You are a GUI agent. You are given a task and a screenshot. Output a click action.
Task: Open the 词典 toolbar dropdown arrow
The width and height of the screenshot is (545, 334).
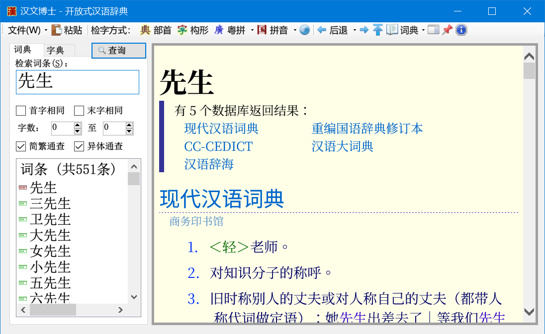tap(423, 30)
